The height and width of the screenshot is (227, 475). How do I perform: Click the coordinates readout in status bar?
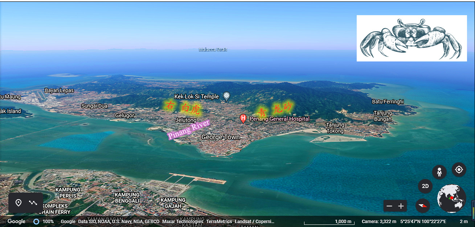(423, 222)
